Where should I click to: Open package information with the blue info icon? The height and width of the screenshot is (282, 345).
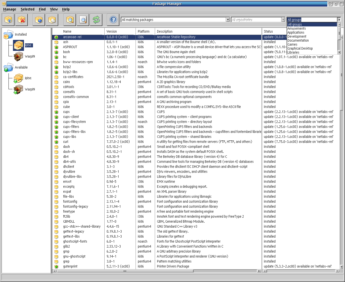39,20
